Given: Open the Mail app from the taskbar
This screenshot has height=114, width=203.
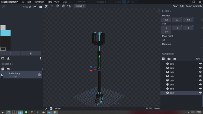Looking at the screenshot, I should 49,112.
